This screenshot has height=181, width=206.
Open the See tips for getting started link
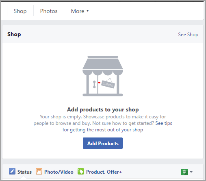(x=164, y=123)
